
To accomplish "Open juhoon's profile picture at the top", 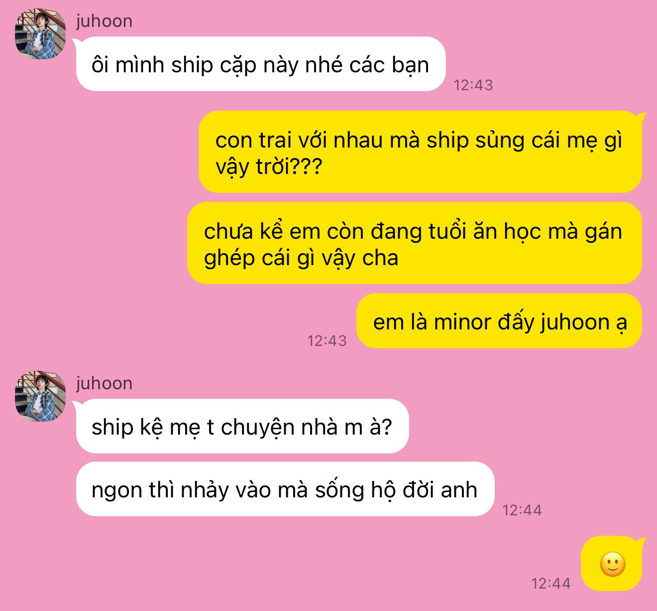I will pos(41,34).
